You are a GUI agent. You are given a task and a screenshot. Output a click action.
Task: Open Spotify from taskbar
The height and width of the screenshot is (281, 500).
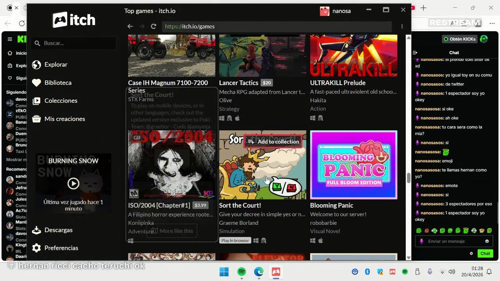242,272
